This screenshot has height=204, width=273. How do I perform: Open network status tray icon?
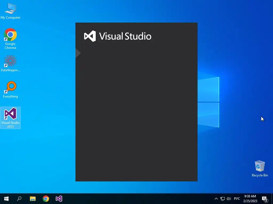(x=223, y=199)
